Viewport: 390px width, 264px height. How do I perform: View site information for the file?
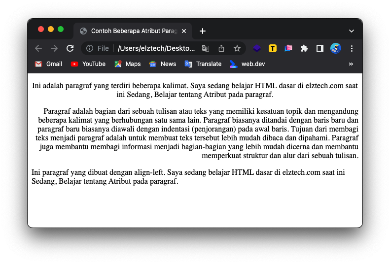click(x=90, y=48)
